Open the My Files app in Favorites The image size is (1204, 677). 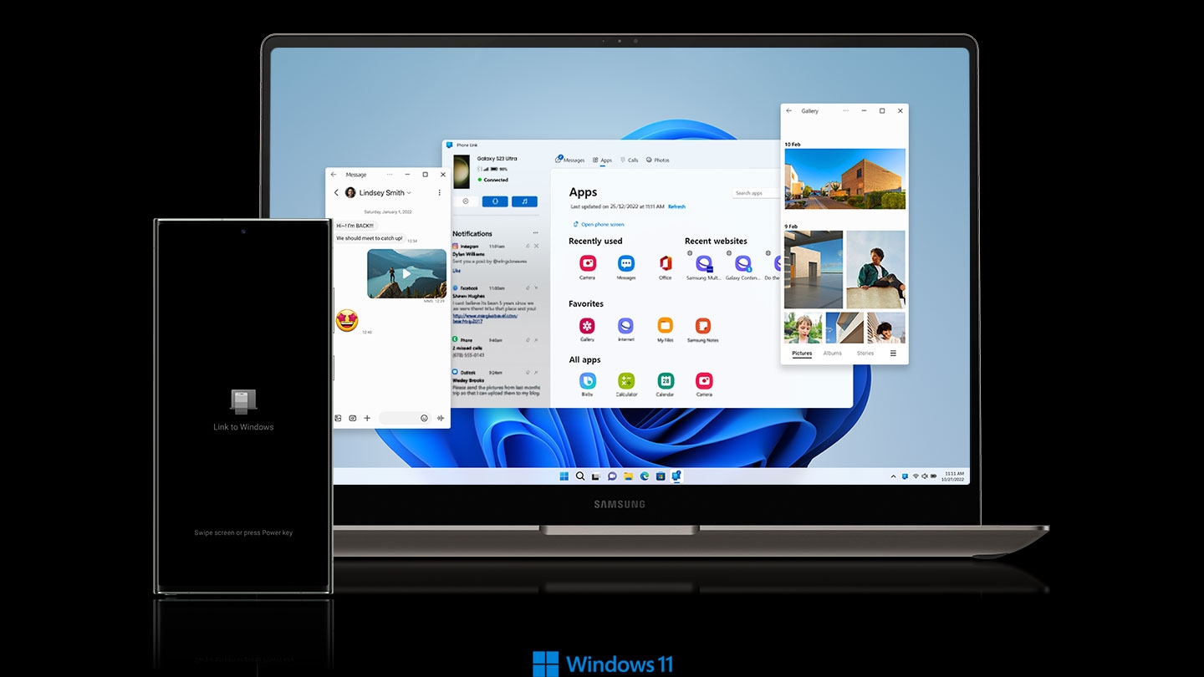pyautogui.click(x=665, y=326)
